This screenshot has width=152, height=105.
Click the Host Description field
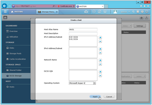coord(83,33)
